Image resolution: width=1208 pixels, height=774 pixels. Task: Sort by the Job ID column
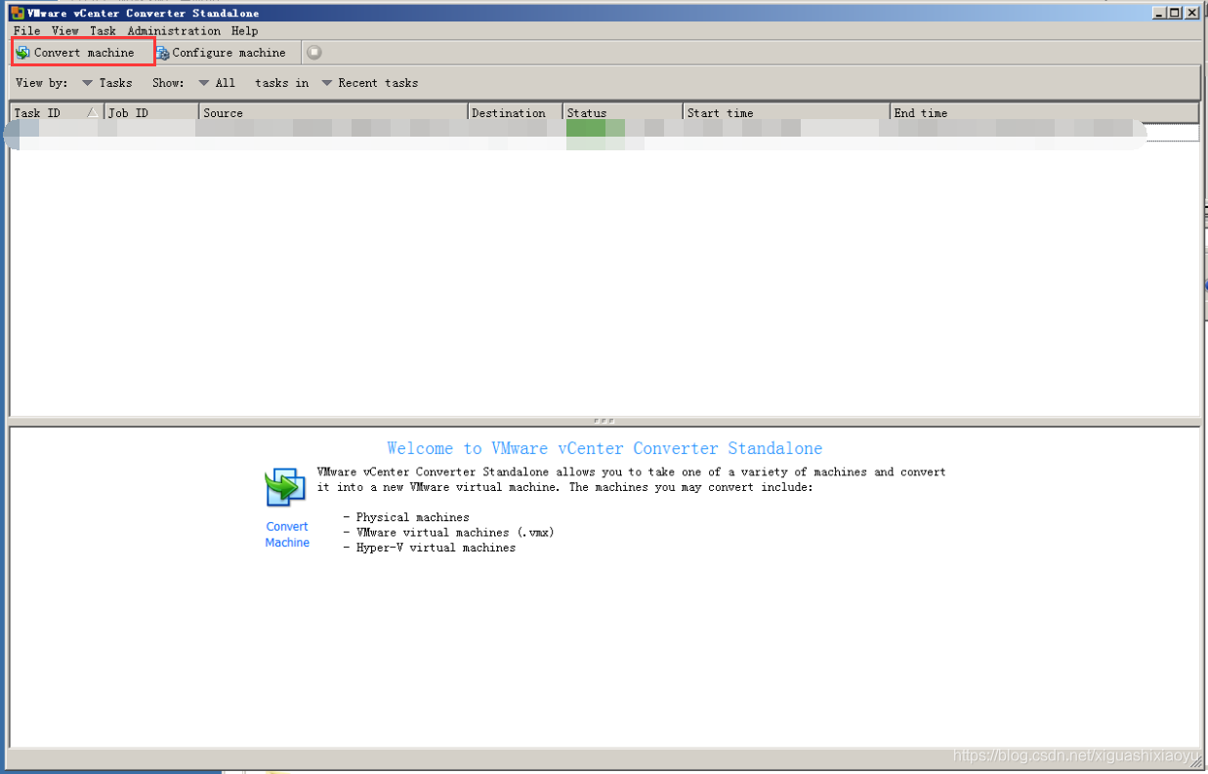(151, 113)
